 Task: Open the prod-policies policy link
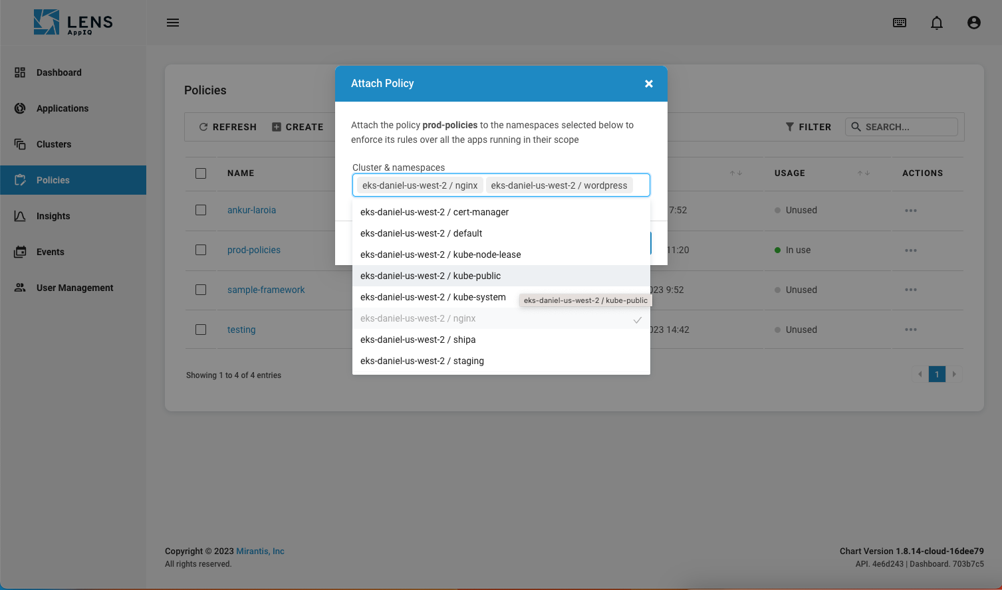pos(254,250)
